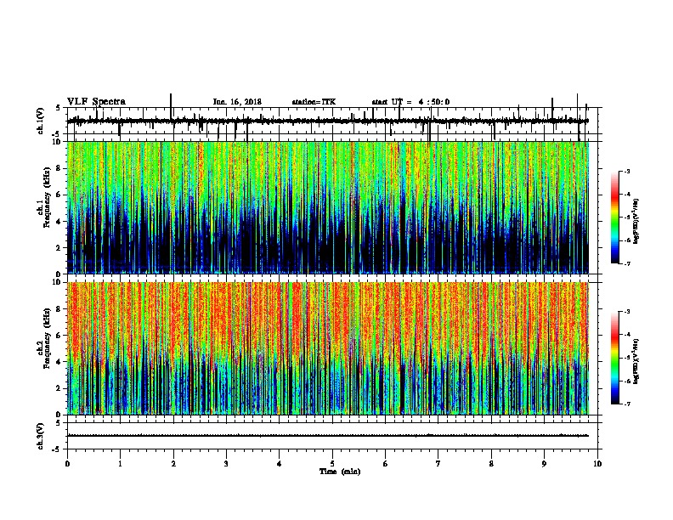Click the ch.3 flat voltage trace panel
This screenshot has height=520, width=673.
tap(334, 436)
